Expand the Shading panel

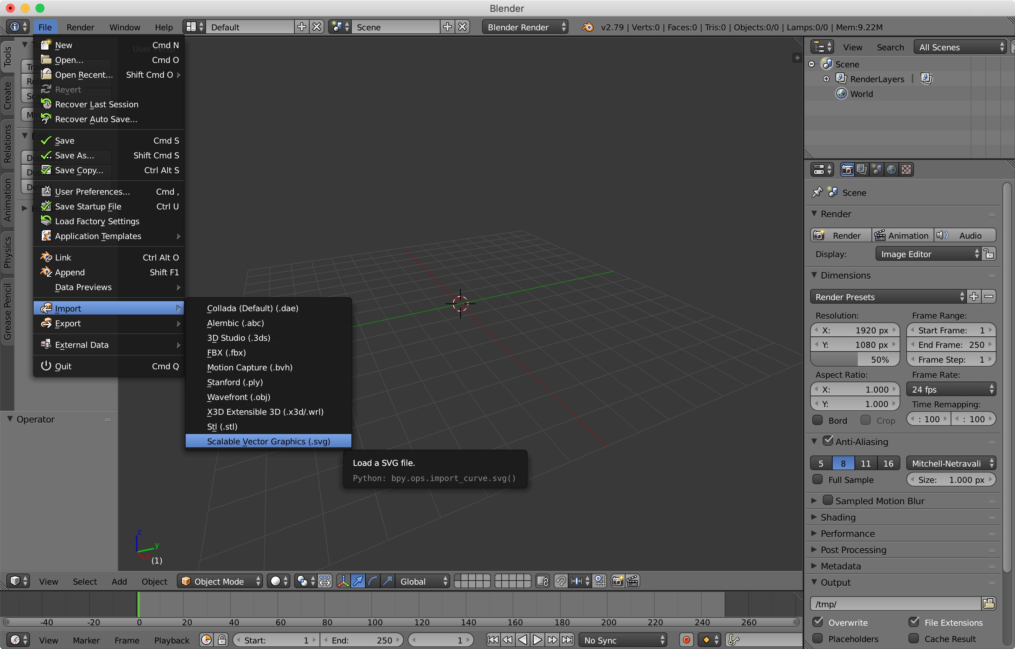(838, 517)
